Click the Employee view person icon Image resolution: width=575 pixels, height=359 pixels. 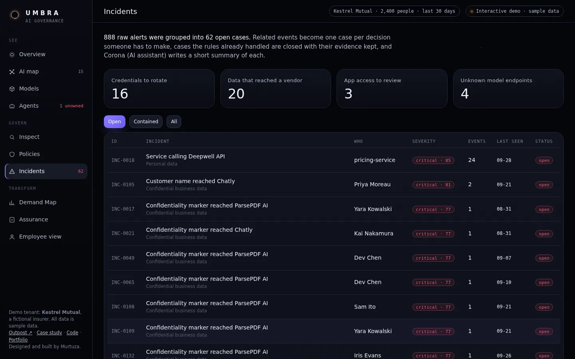[12, 237]
